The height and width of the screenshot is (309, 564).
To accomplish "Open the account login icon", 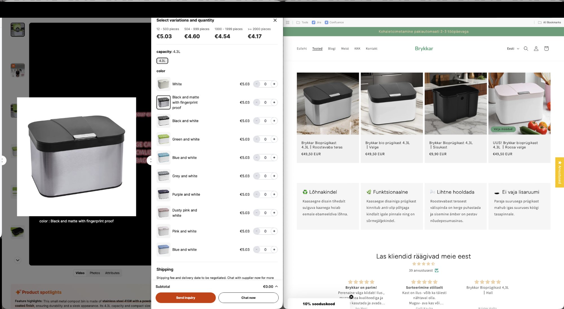I will click(x=536, y=48).
